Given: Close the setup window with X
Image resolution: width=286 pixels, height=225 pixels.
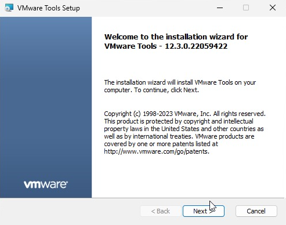Looking at the screenshot, I should point(273,8).
